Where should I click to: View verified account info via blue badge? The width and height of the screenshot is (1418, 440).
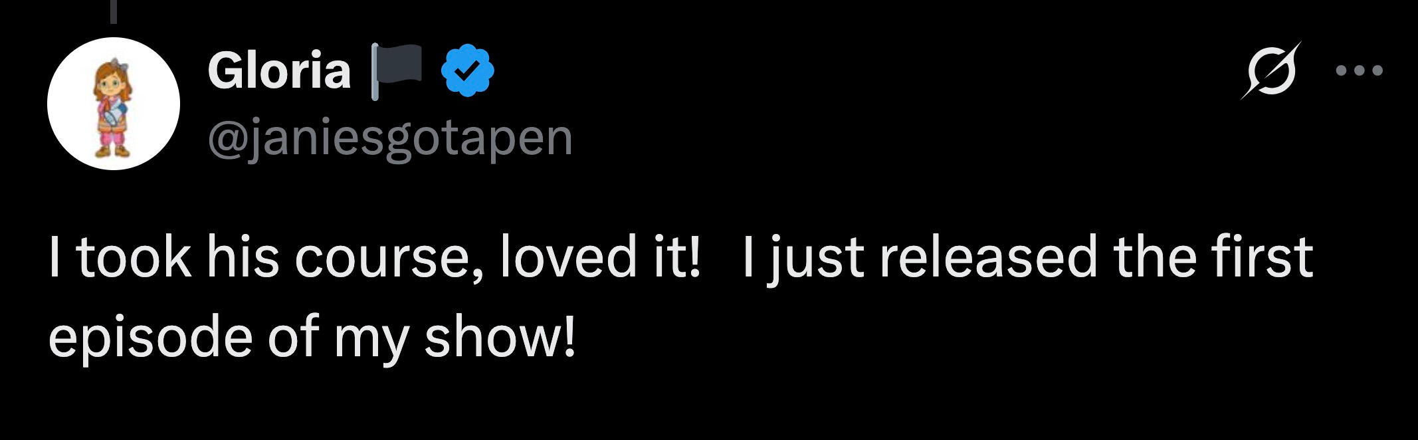(468, 70)
